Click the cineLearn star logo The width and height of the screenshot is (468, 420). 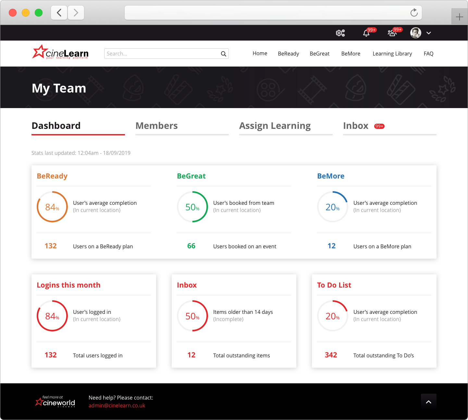tap(39, 51)
